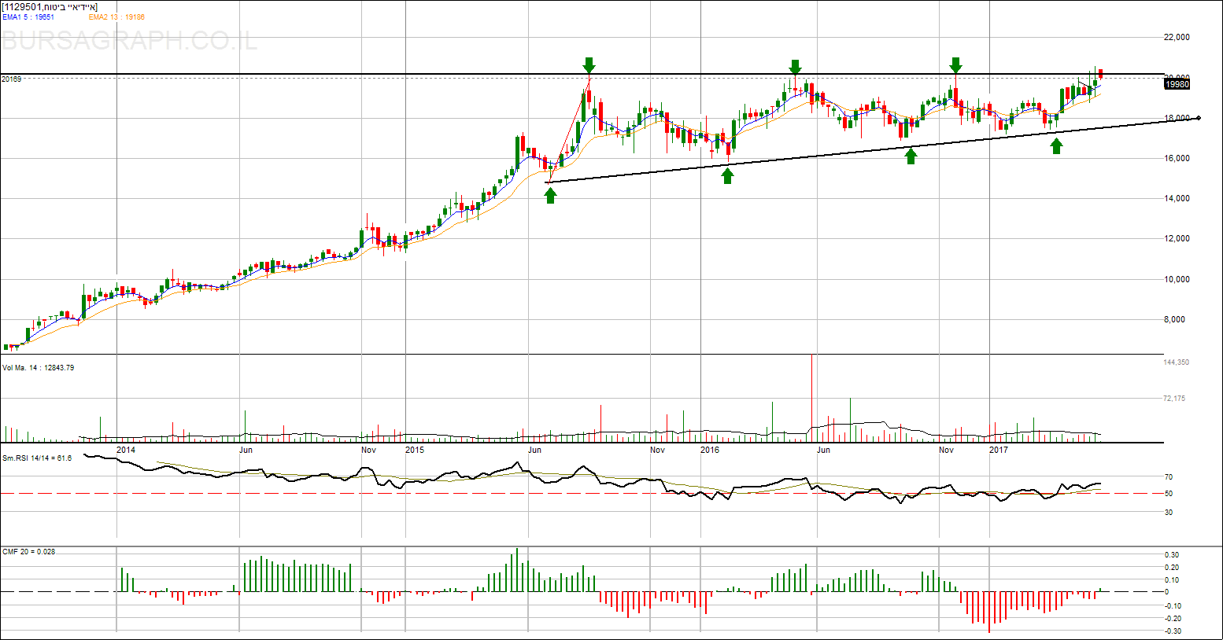Click the 22,000 price axis label
The height and width of the screenshot is (640, 1223).
coord(1177,37)
